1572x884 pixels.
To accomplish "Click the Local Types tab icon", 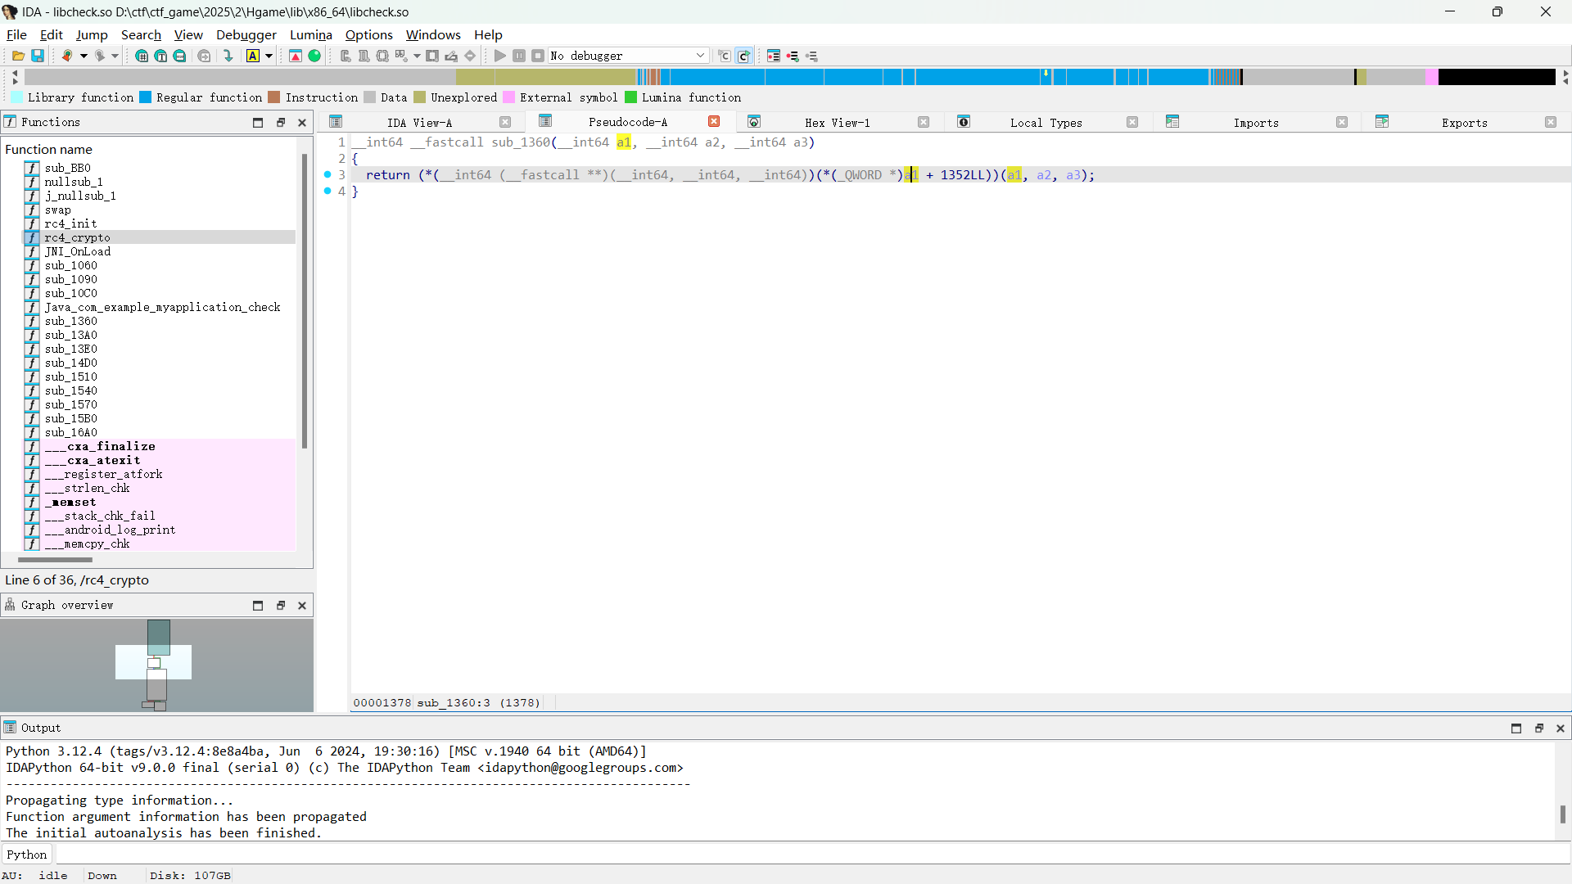I will point(964,122).
